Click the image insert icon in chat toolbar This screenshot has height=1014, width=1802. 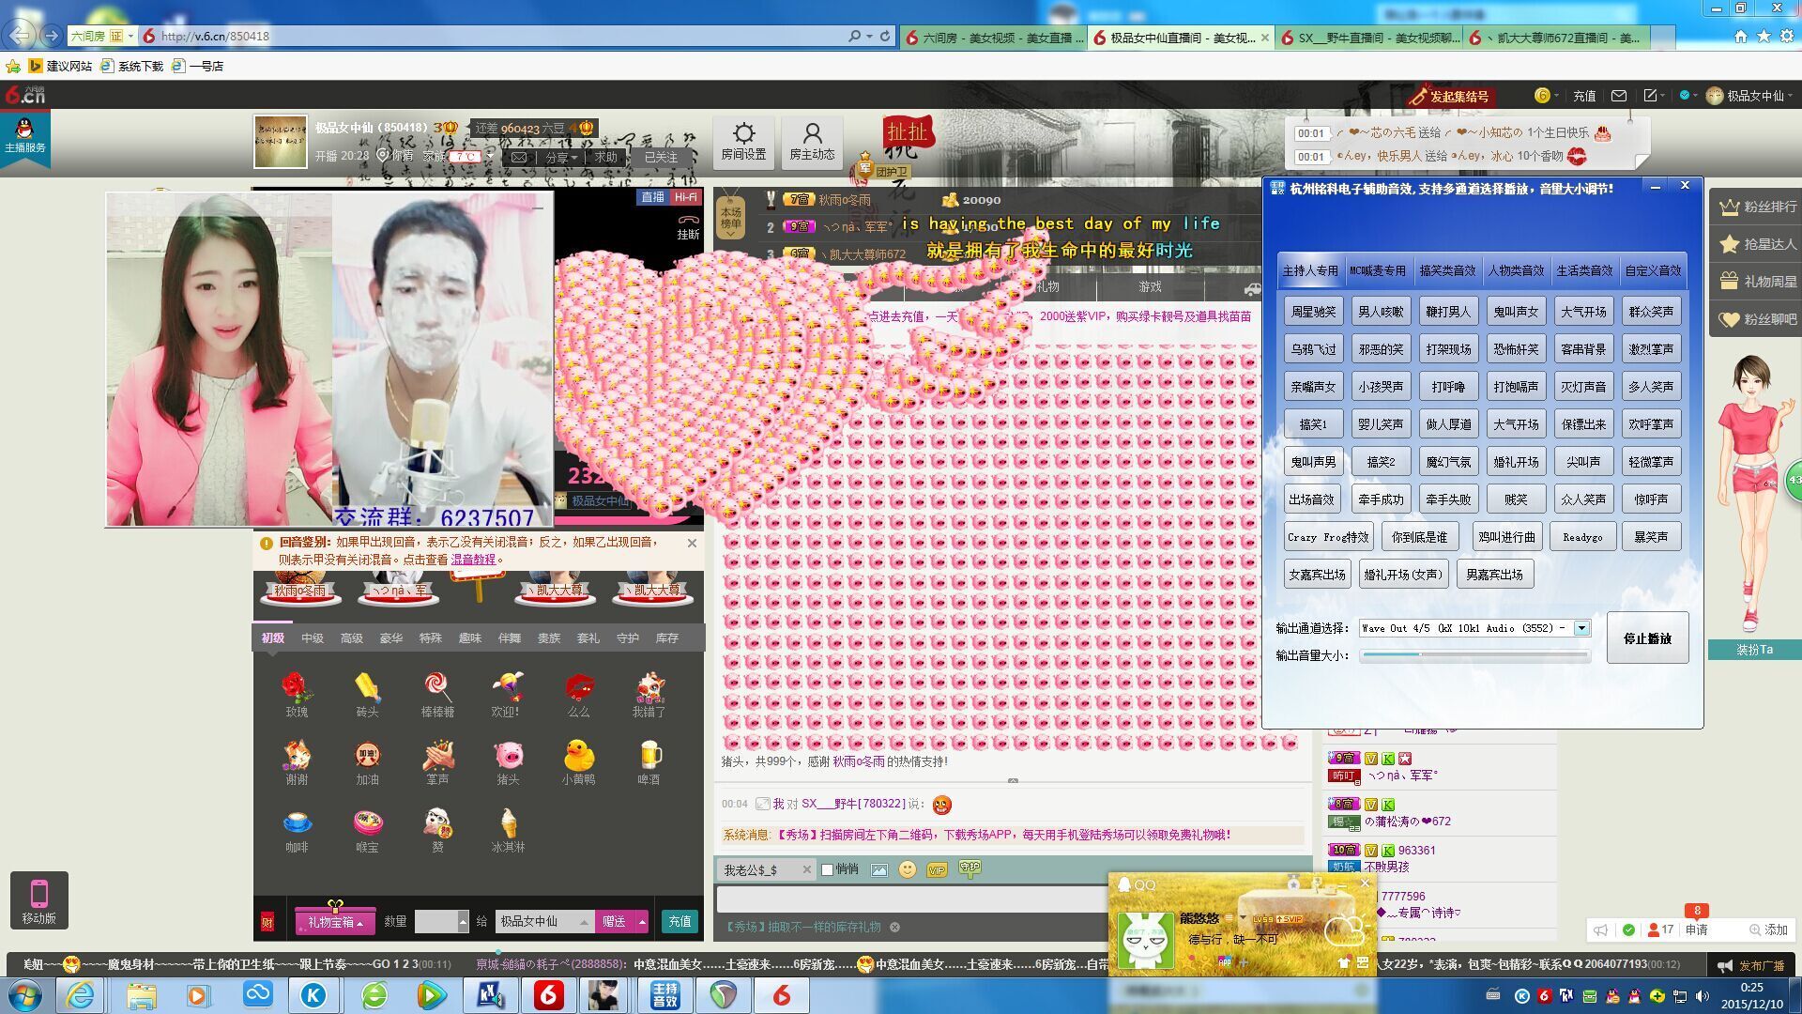pyautogui.click(x=878, y=869)
